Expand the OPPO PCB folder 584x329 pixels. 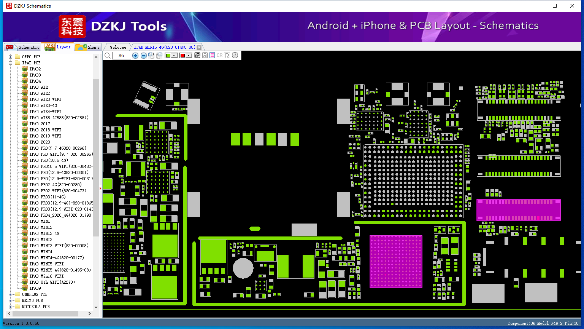(x=11, y=57)
